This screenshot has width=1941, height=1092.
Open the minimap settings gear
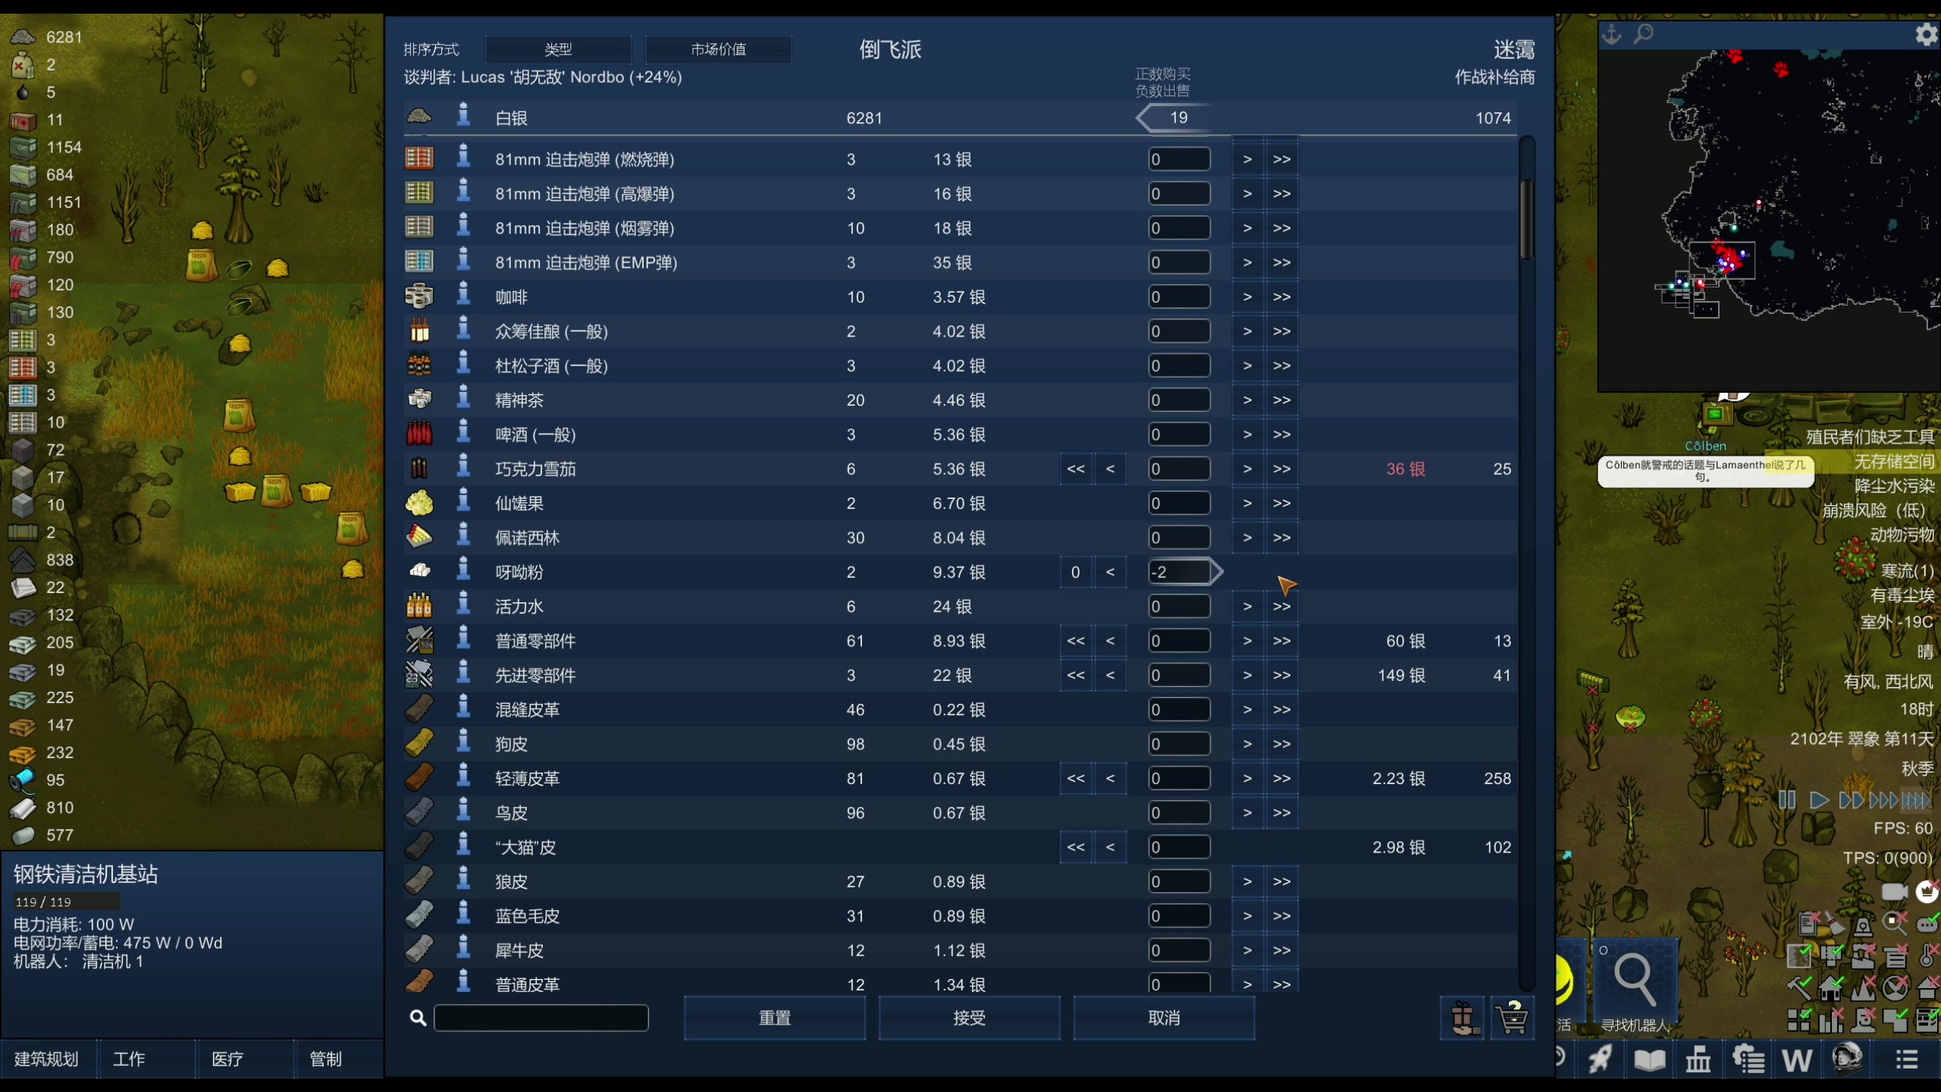(1926, 34)
